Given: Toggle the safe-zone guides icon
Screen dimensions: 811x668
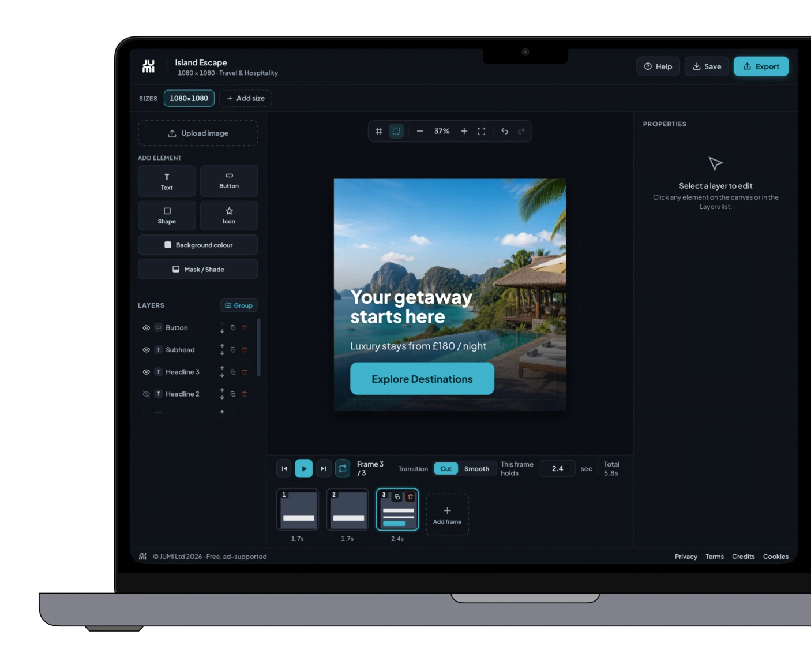Looking at the screenshot, I should pyautogui.click(x=396, y=131).
